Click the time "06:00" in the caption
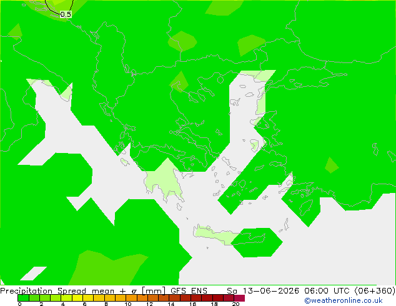This screenshot has width=396, height=306. (316, 291)
